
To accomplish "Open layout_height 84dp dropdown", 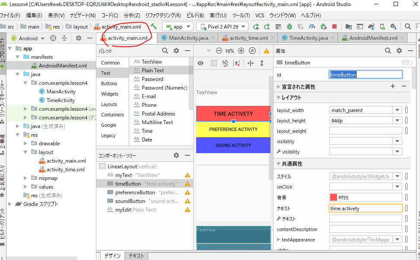I will [397, 121].
